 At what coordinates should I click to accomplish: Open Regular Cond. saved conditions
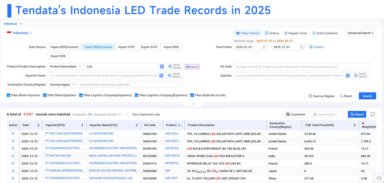[296, 33]
